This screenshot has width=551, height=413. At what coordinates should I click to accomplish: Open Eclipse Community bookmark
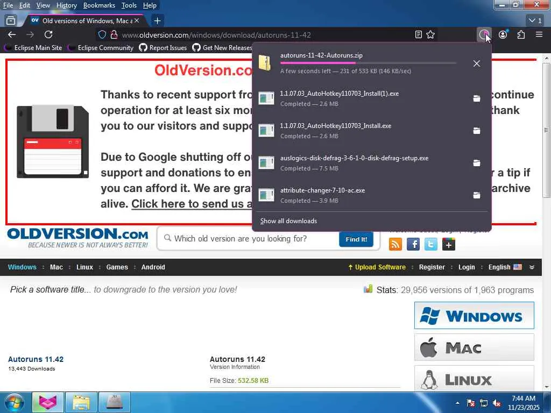pos(101,48)
